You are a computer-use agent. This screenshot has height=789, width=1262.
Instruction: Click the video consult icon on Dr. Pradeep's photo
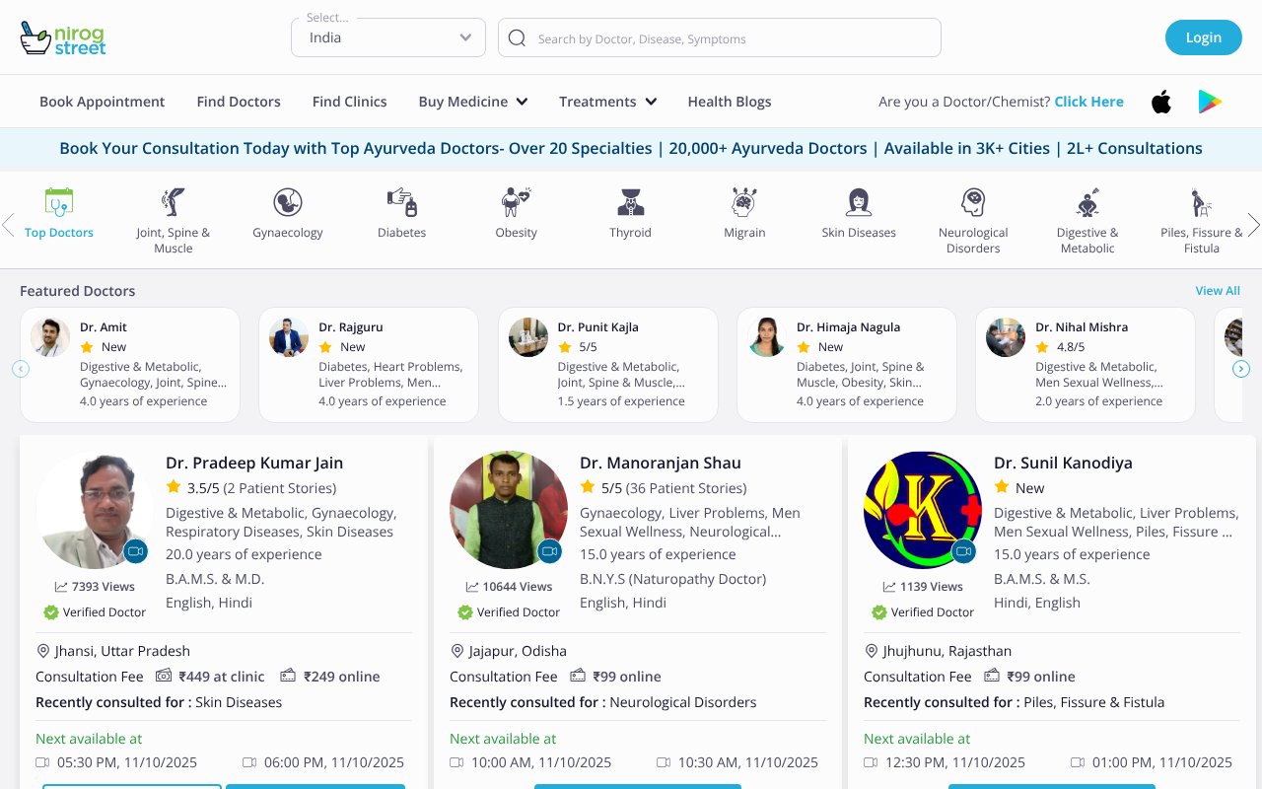pyautogui.click(x=136, y=551)
